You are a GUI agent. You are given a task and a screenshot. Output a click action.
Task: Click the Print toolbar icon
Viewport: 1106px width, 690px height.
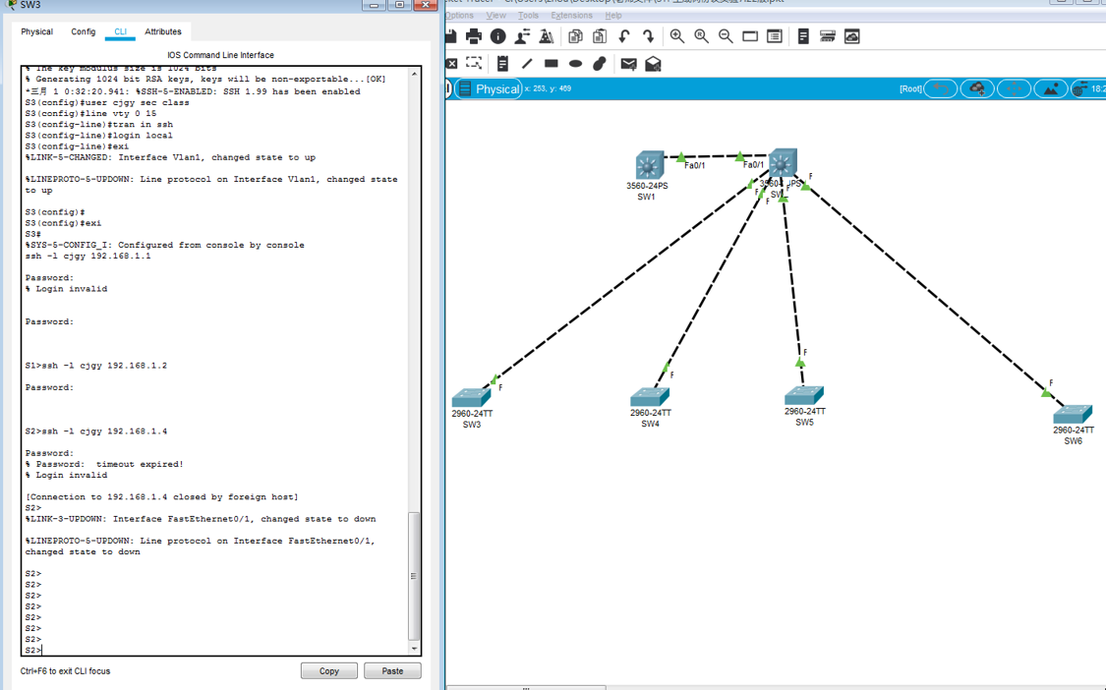pyautogui.click(x=474, y=36)
